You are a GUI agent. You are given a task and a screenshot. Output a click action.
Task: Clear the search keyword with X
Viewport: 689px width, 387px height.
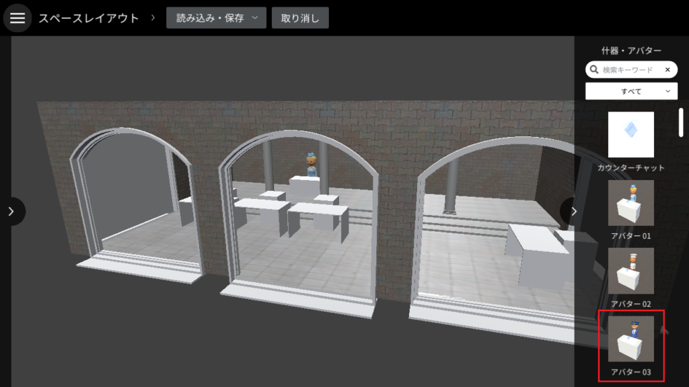pos(667,70)
